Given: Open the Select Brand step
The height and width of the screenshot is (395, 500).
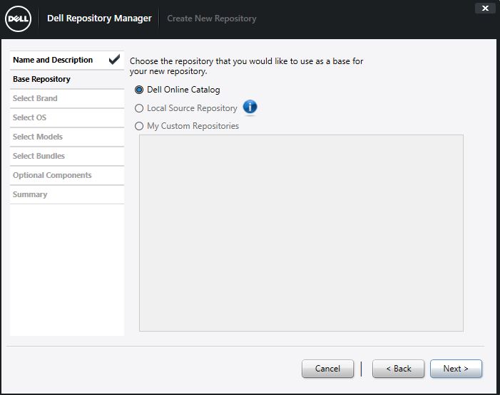Looking at the screenshot, I should (67, 99).
